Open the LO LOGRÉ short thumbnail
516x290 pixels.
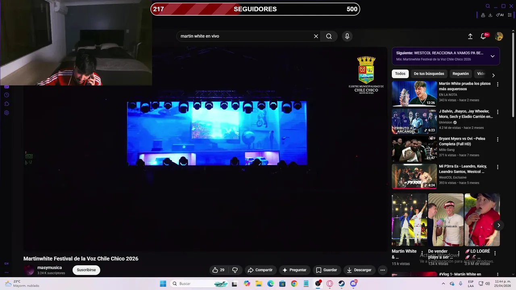482,220
